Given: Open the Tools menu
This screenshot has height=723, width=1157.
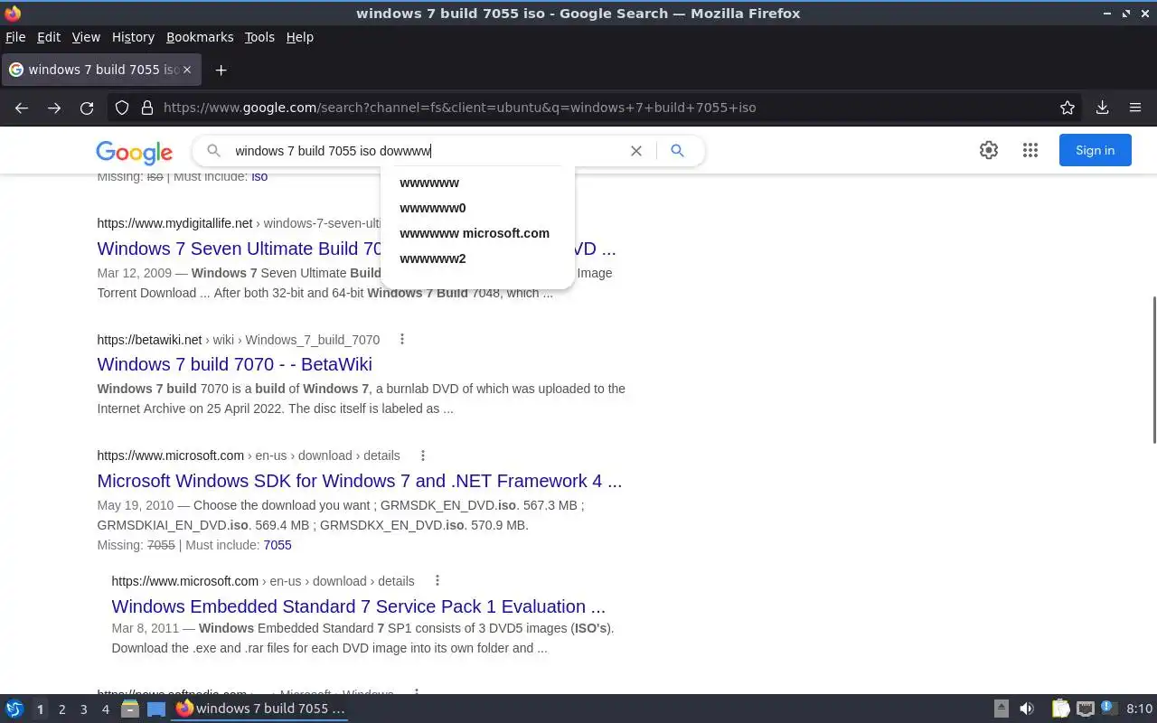Looking at the screenshot, I should [259, 37].
